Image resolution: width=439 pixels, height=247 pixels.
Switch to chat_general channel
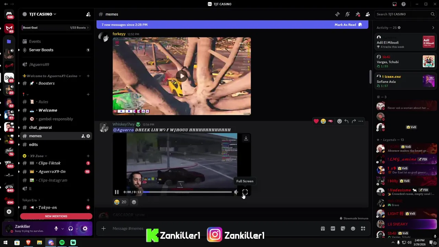(56, 127)
